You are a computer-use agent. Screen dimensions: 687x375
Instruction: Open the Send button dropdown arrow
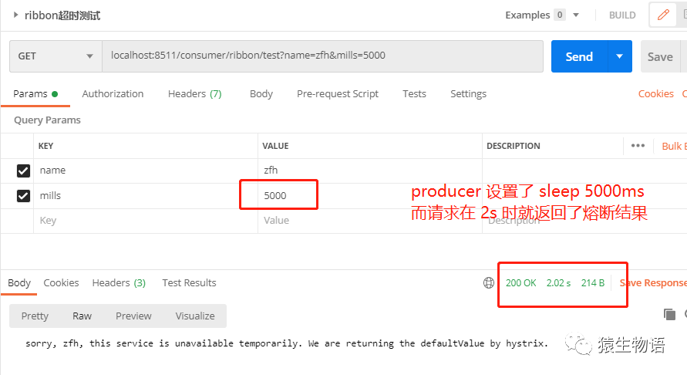619,56
